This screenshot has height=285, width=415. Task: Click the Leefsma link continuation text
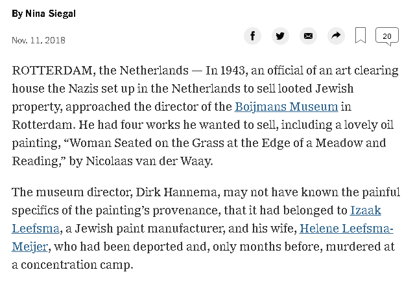coord(36,229)
